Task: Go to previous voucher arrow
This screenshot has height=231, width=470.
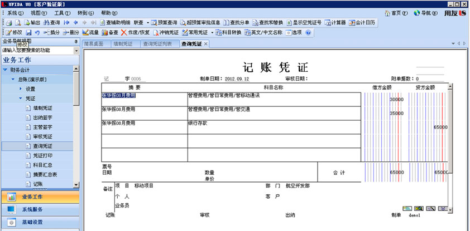Action: [x=75, y=23]
